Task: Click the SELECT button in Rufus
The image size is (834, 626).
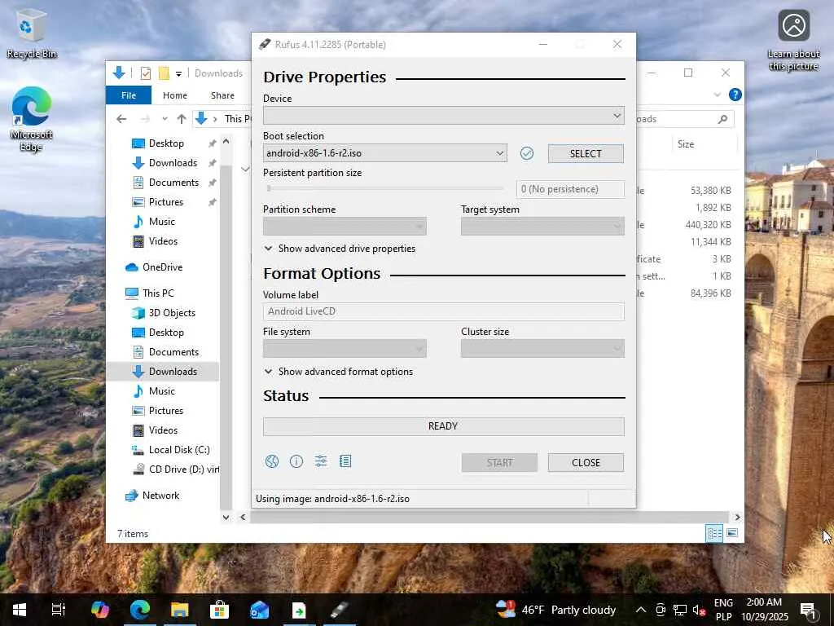Action: point(586,153)
